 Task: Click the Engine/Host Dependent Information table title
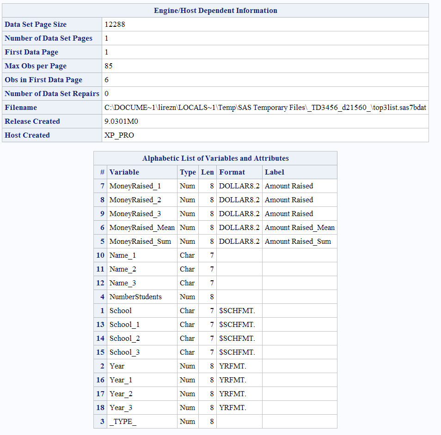215,11
